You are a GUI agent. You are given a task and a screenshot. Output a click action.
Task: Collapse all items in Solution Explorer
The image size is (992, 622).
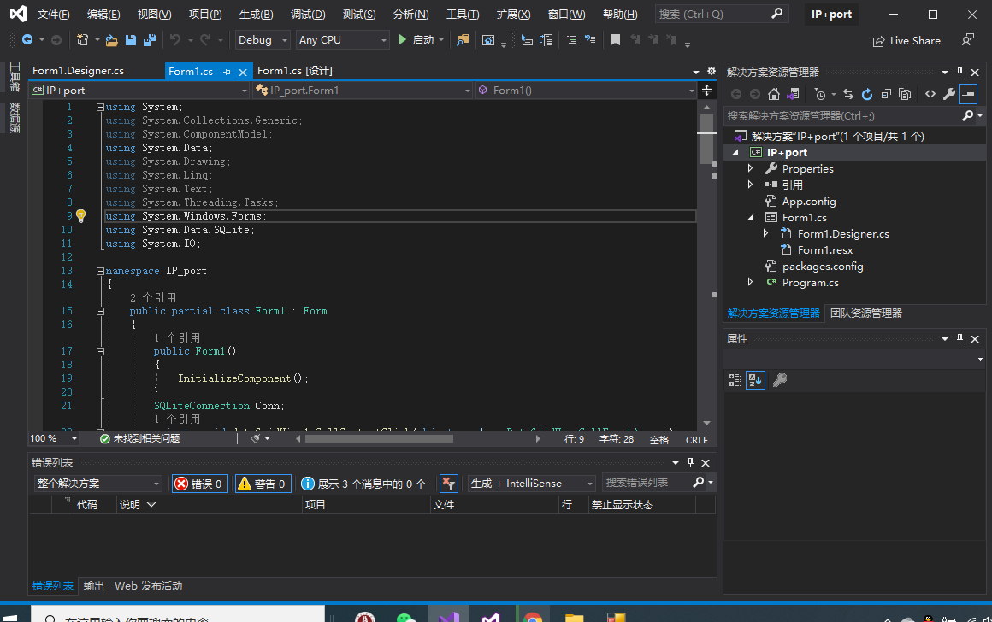tap(886, 94)
